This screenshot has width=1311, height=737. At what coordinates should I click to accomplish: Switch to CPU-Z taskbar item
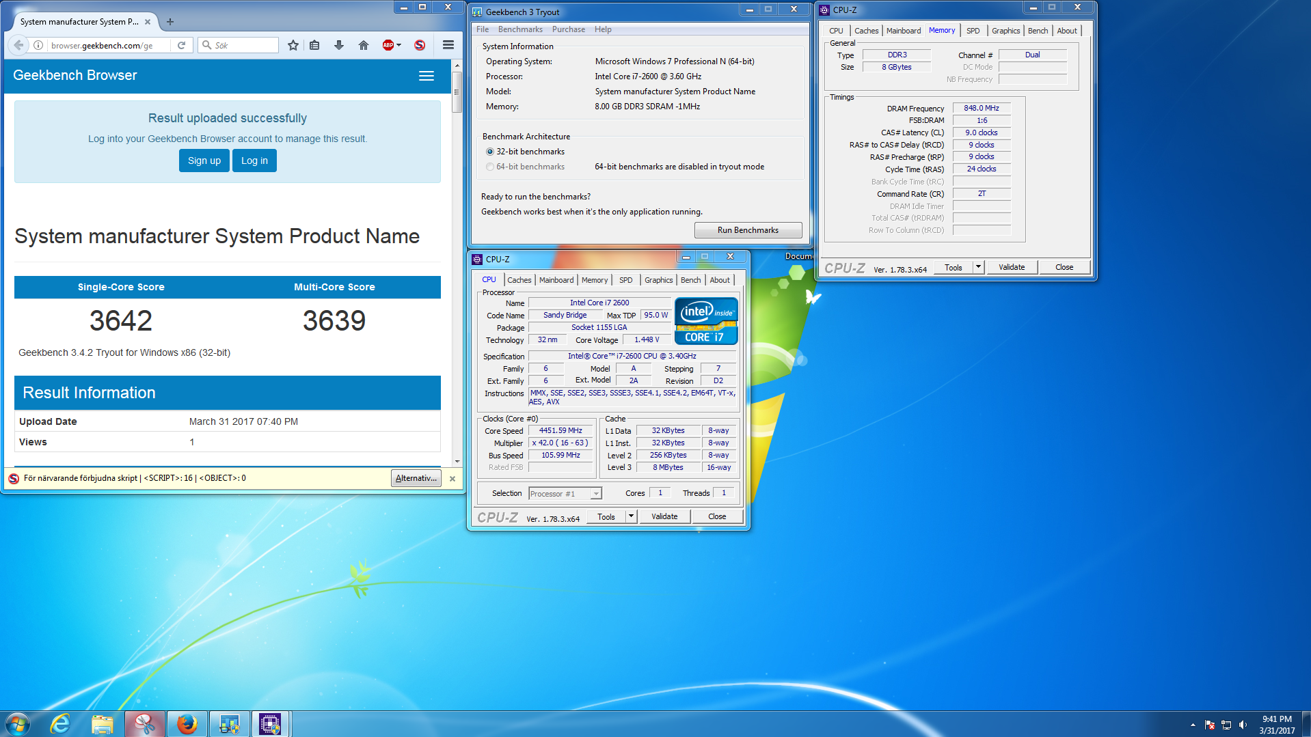coord(271,724)
